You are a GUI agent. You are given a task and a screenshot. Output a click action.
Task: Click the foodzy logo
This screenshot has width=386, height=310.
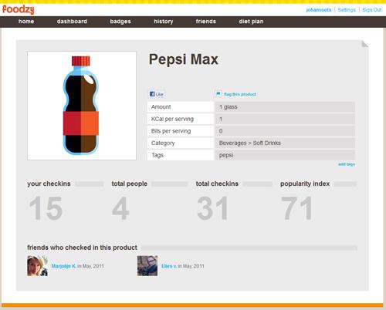pyautogui.click(x=19, y=10)
